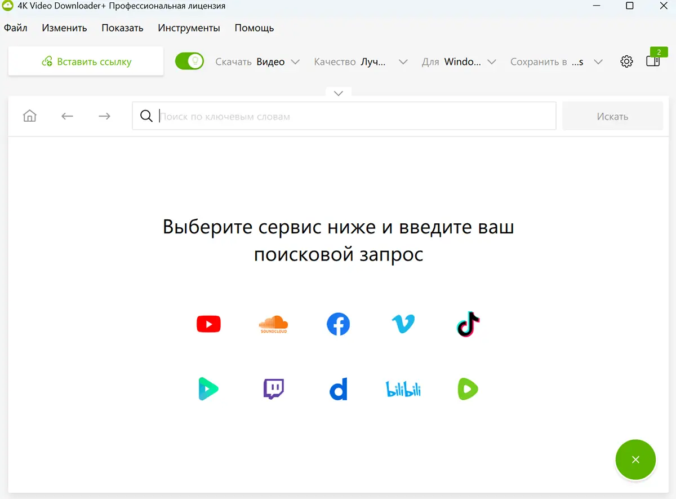
Task: Click the search magnifier icon
Action: pos(146,116)
